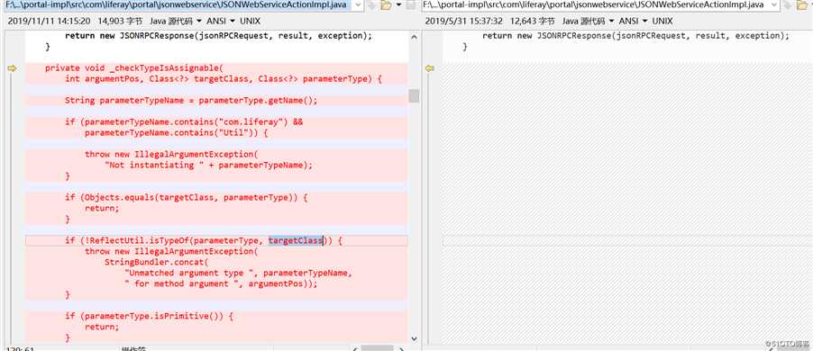Expand left folder browse options arrow
Screen dimensions: 813x351
398,5
